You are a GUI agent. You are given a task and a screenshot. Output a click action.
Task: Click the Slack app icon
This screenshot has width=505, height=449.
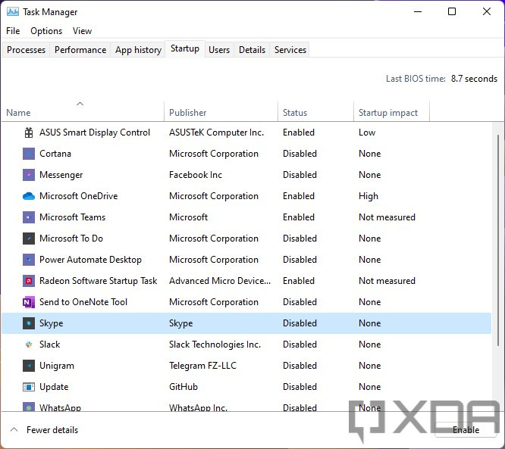point(29,345)
